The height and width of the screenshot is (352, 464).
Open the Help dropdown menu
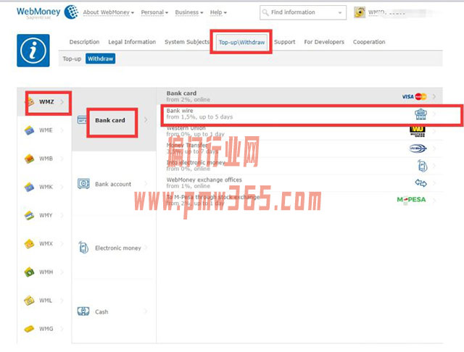click(x=218, y=12)
